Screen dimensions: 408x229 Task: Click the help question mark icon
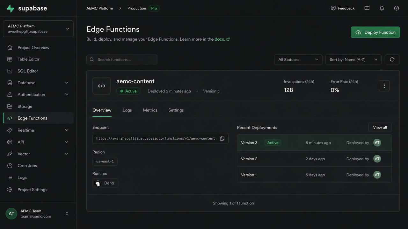pos(397,8)
